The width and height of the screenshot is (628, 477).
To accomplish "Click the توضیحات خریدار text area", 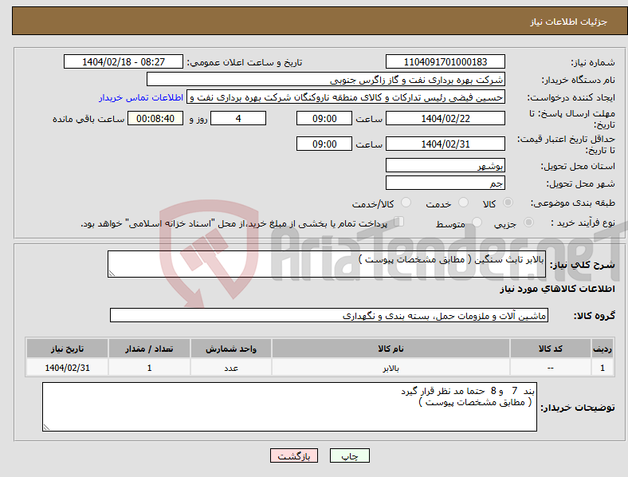I will 289,407.
